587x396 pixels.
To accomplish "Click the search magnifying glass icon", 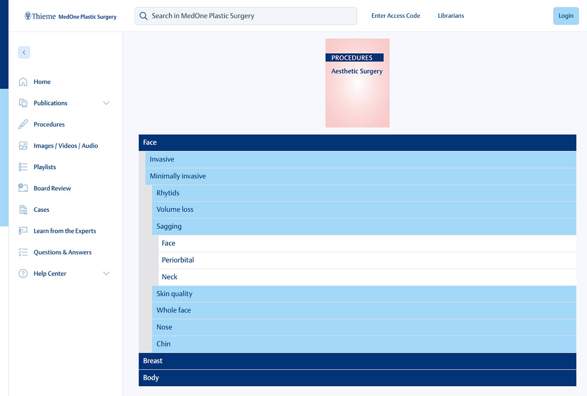I will pyautogui.click(x=143, y=16).
